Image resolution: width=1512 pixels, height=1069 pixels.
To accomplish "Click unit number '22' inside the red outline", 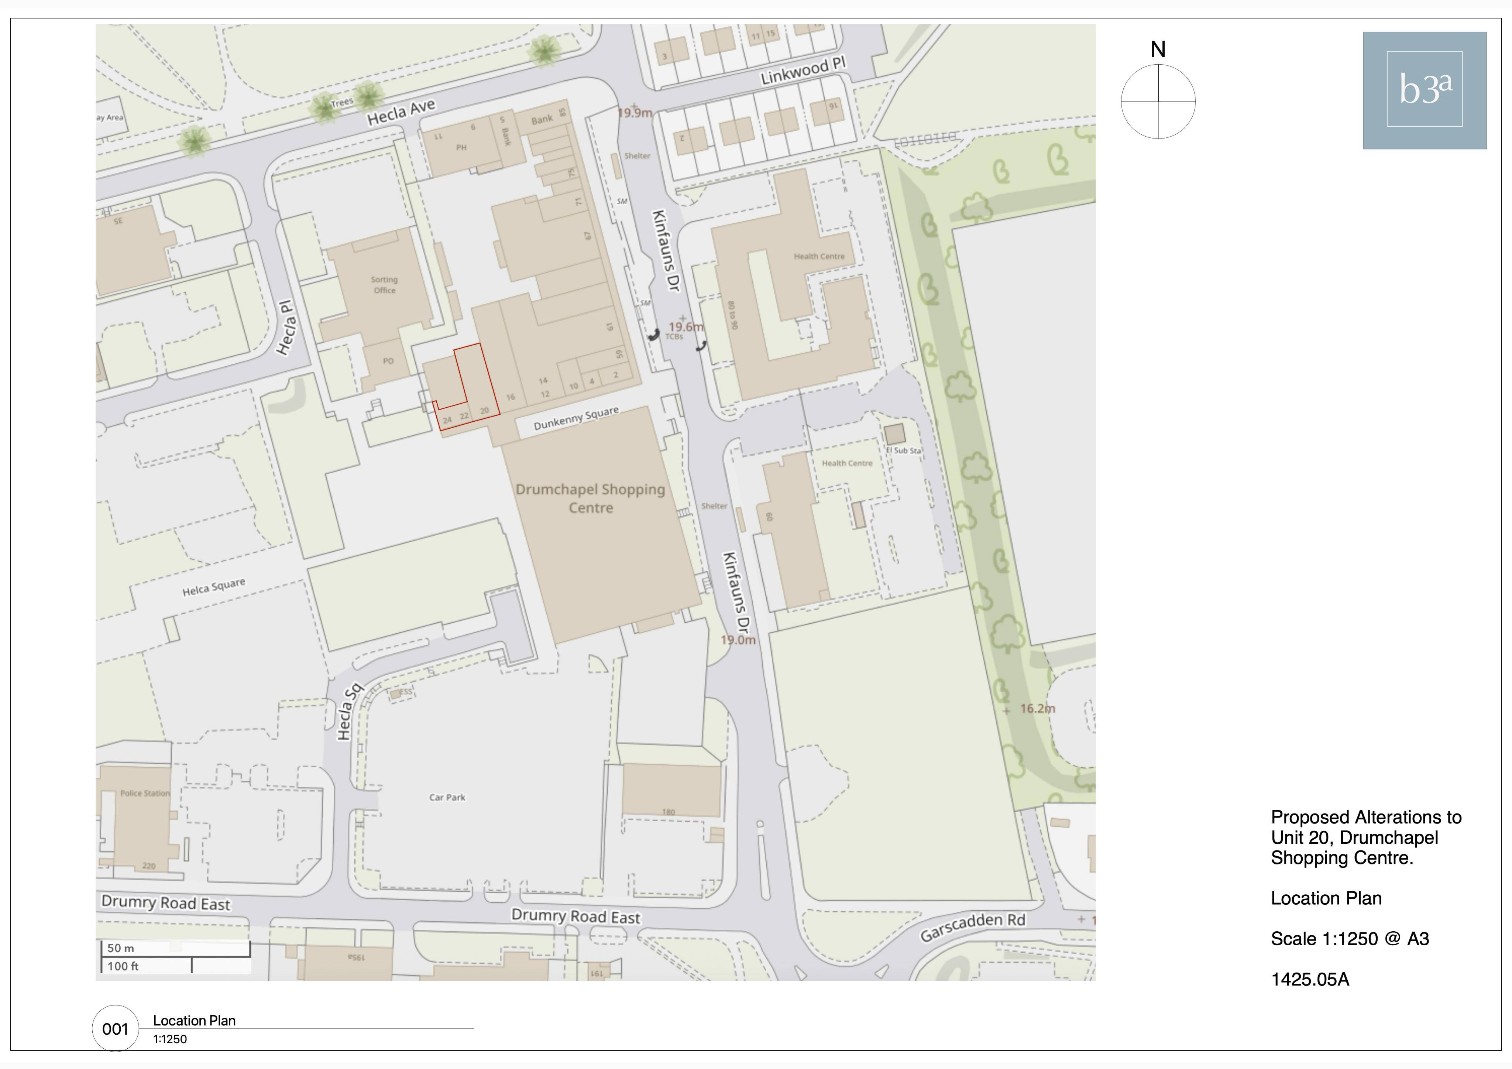I will 464,416.
